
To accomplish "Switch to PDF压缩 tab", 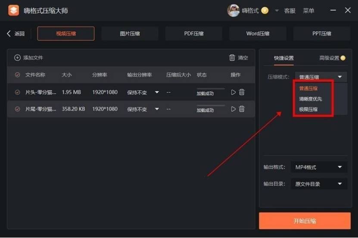I will click(x=193, y=34).
